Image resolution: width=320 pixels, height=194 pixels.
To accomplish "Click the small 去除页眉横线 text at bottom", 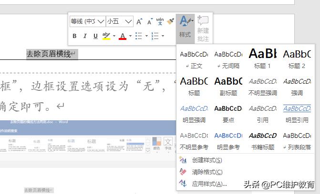I will click(37, 190).
